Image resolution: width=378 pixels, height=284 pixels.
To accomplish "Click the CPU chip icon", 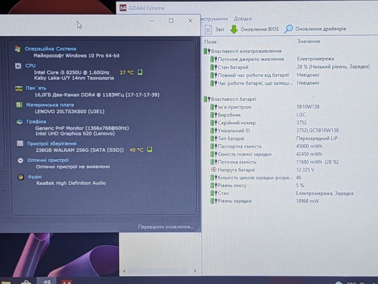I will click(18, 66).
